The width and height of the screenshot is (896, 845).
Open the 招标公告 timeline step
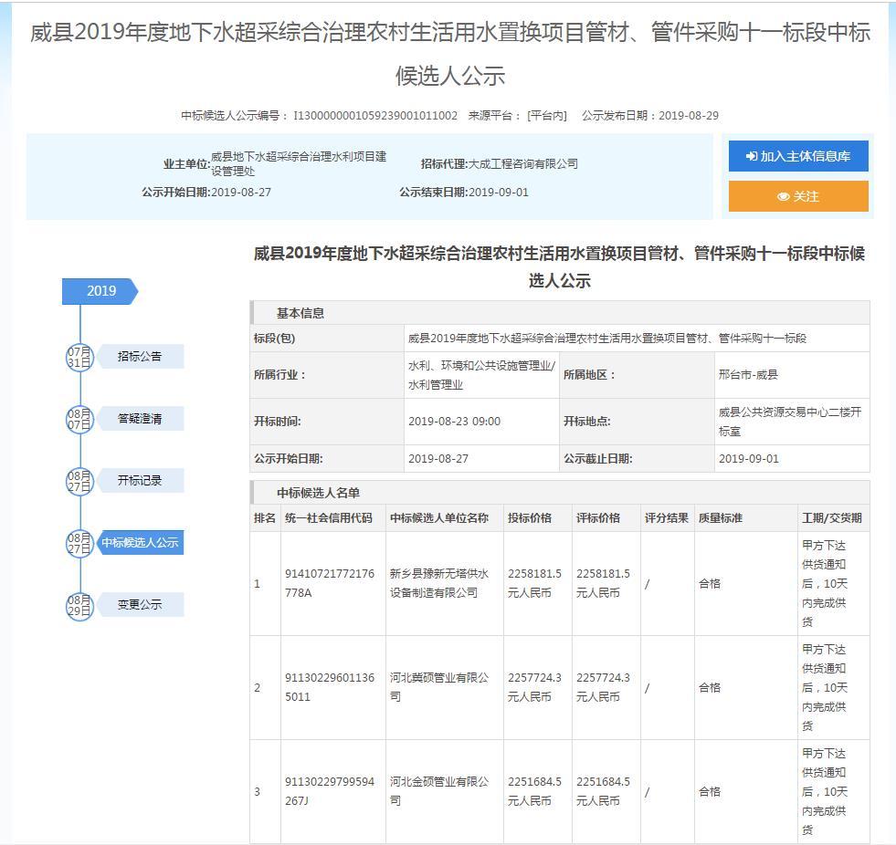(x=140, y=357)
